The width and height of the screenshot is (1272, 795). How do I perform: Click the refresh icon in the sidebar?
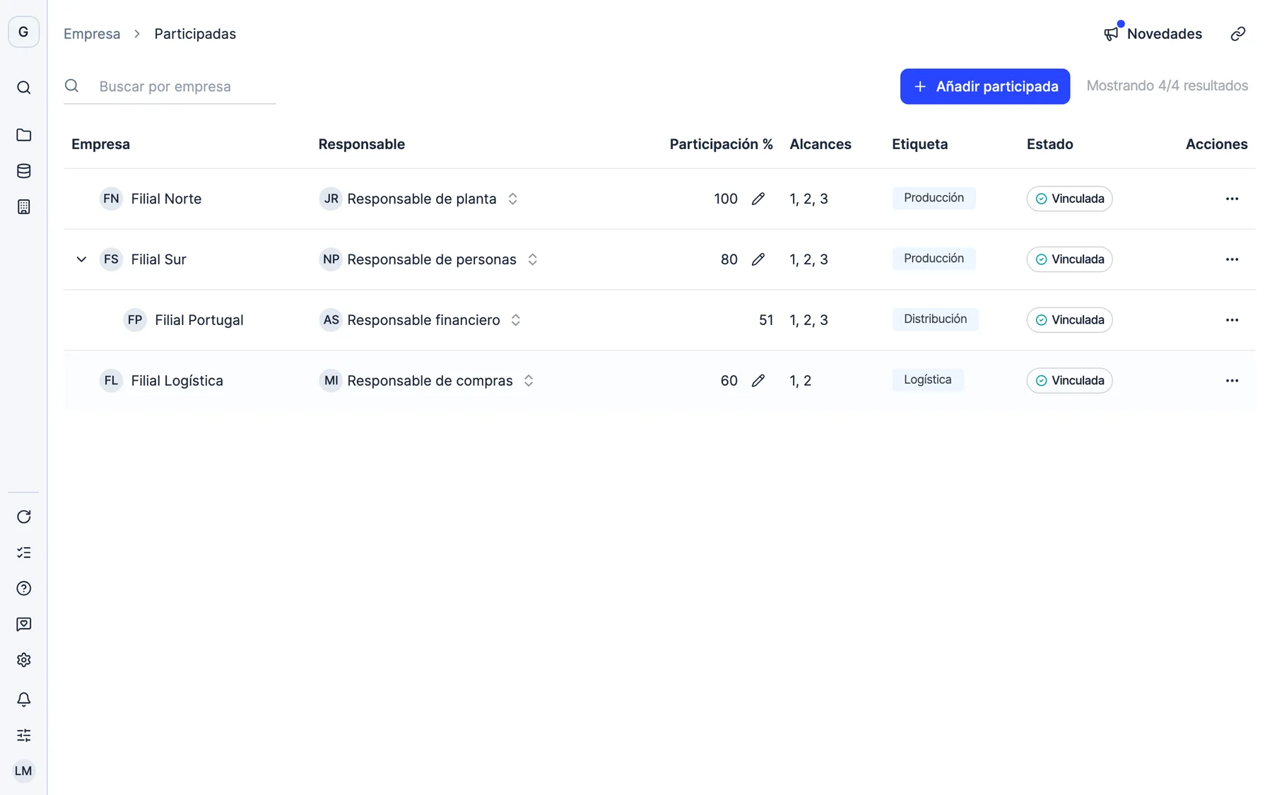click(23, 517)
